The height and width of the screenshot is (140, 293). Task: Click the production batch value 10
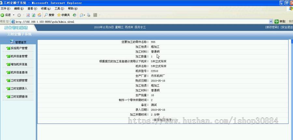coord(152,95)
